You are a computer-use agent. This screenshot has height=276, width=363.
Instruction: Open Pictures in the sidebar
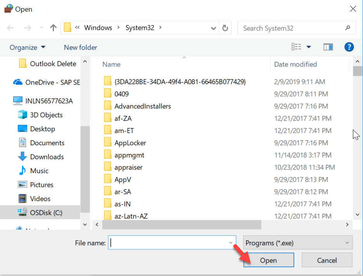[36, 185]
